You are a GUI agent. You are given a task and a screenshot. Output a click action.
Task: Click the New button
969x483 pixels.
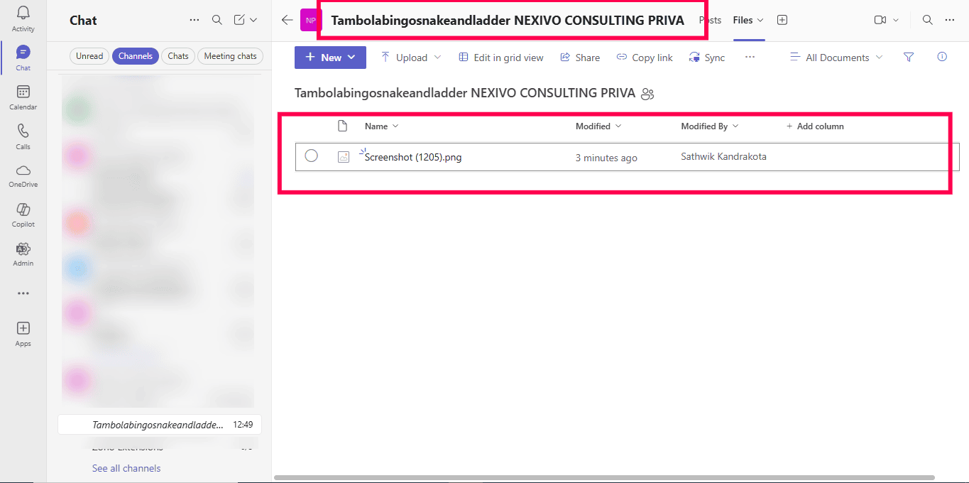click(330, 58)
